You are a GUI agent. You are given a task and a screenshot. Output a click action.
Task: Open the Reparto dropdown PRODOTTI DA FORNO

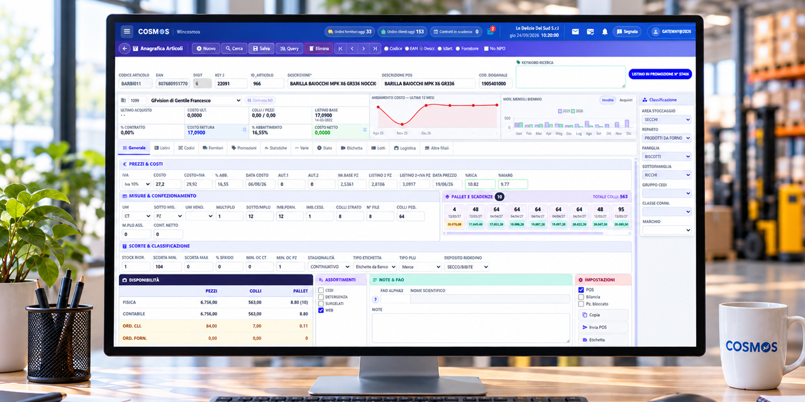[667, 138]
